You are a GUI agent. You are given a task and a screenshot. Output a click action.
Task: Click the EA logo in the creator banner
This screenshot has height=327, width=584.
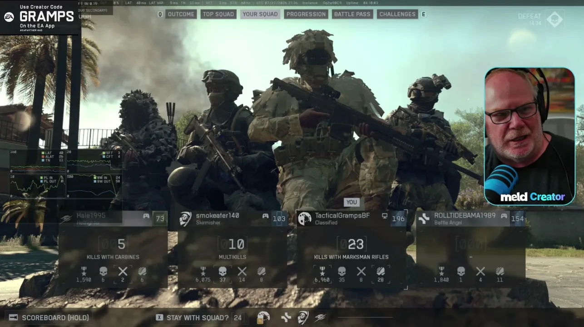tap(9, 17)
